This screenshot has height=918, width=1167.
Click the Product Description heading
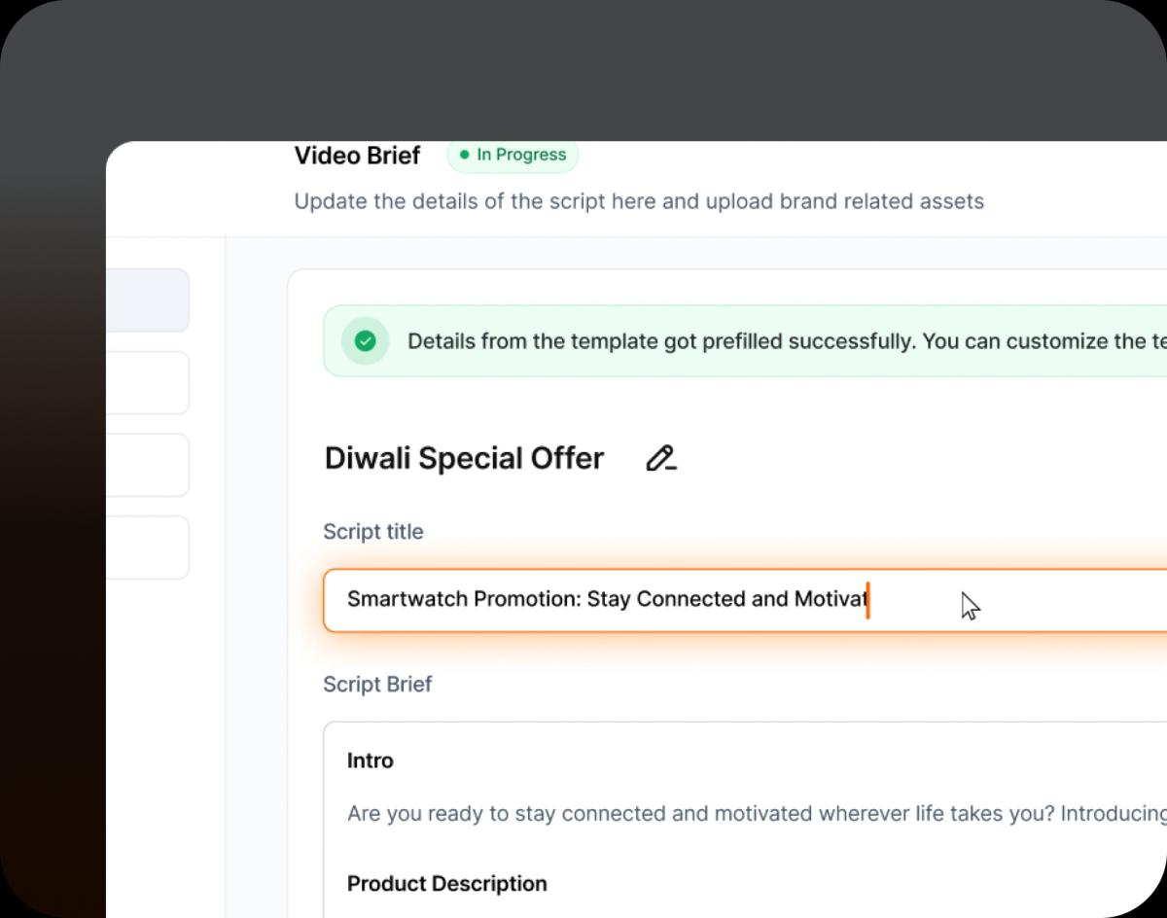point(447,884)
